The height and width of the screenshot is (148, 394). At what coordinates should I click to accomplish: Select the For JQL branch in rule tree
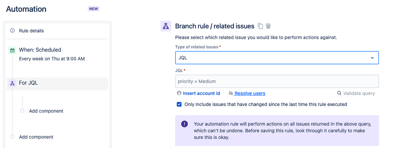(x=58, y=84)
